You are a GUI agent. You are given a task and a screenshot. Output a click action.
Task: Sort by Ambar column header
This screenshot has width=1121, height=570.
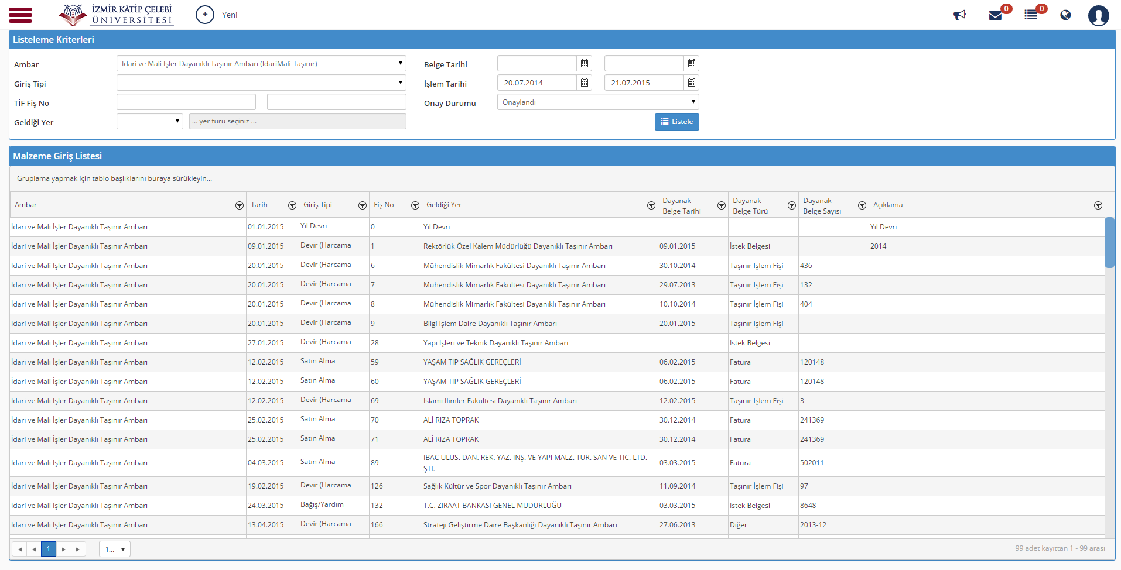[26, 205]
